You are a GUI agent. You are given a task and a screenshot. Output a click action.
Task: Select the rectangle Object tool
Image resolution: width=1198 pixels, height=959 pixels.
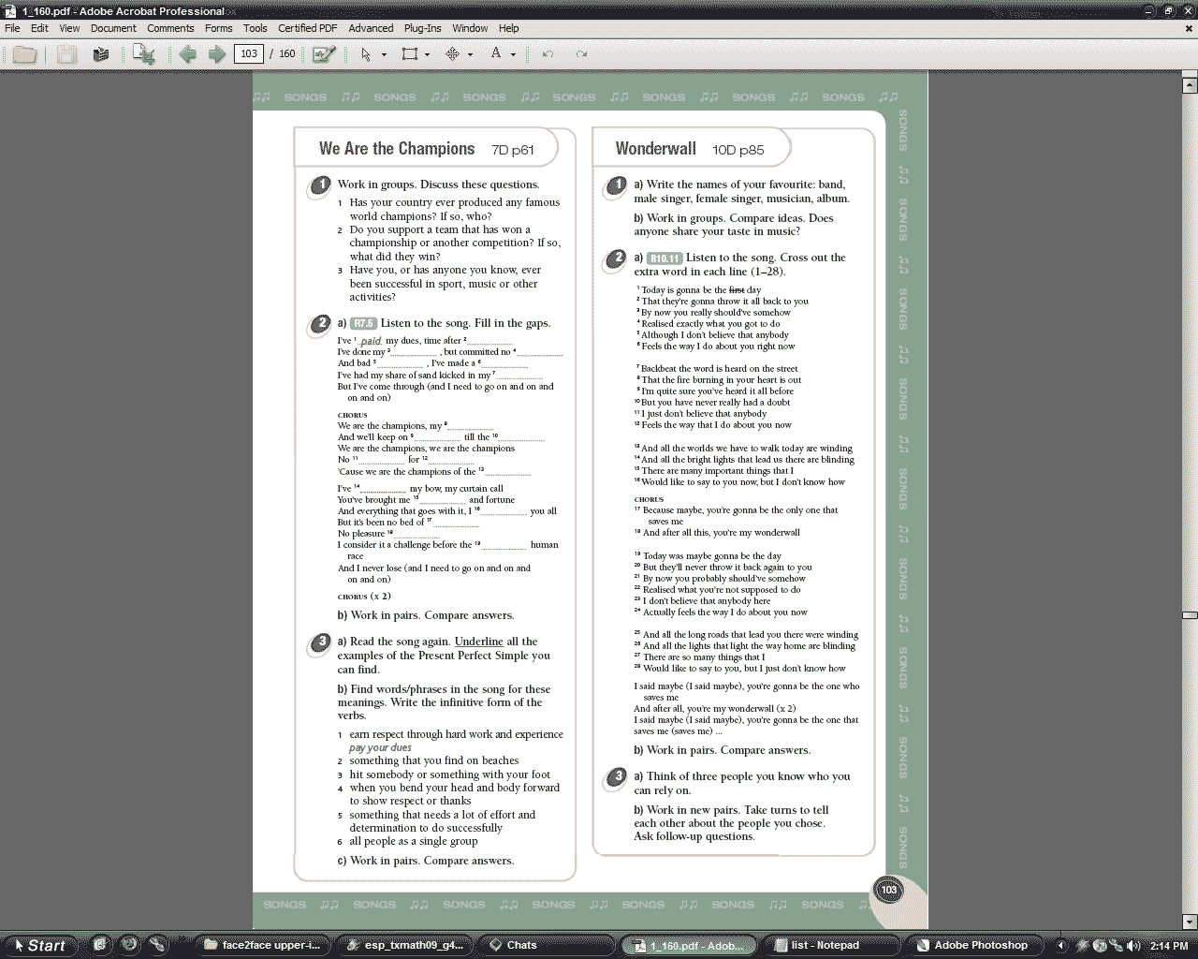409,54
